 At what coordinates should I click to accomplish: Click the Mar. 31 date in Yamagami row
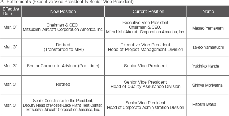[11, 27]
